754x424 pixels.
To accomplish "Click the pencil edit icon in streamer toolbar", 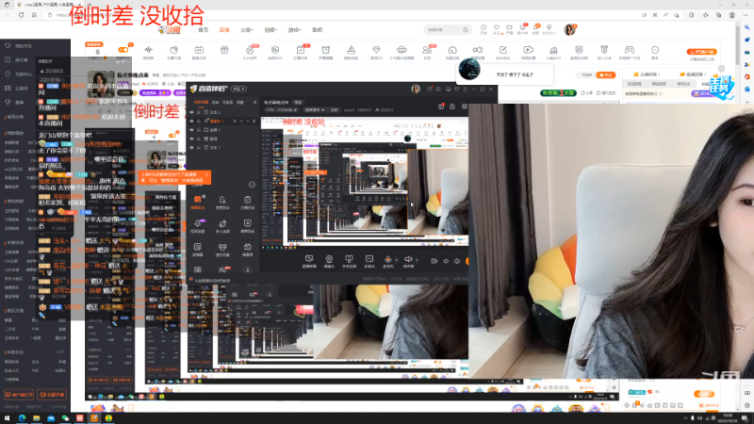I will point(503,50).
